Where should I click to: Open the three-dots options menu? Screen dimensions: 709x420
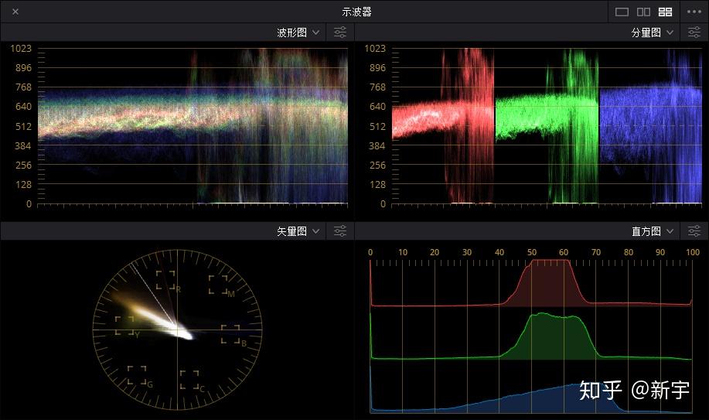[694, 12]
